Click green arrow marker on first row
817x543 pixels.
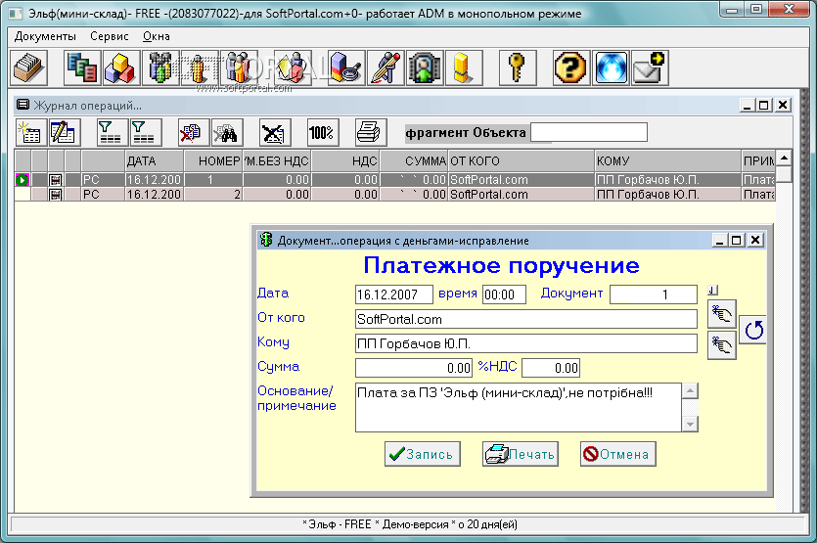coord(23,180)
